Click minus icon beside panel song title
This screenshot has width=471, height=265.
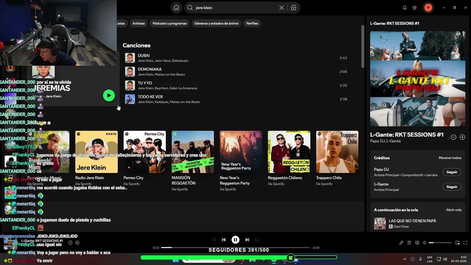click(454, 137)
